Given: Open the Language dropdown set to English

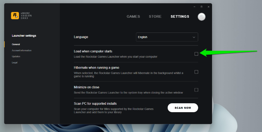Looking at the screenshot, I should (x=167, y=37).
